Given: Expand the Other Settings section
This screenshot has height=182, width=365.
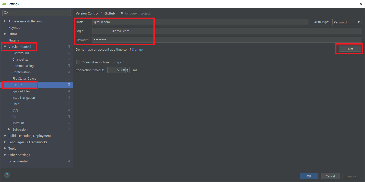Looking at the screenshot, I should pos(5,155).
